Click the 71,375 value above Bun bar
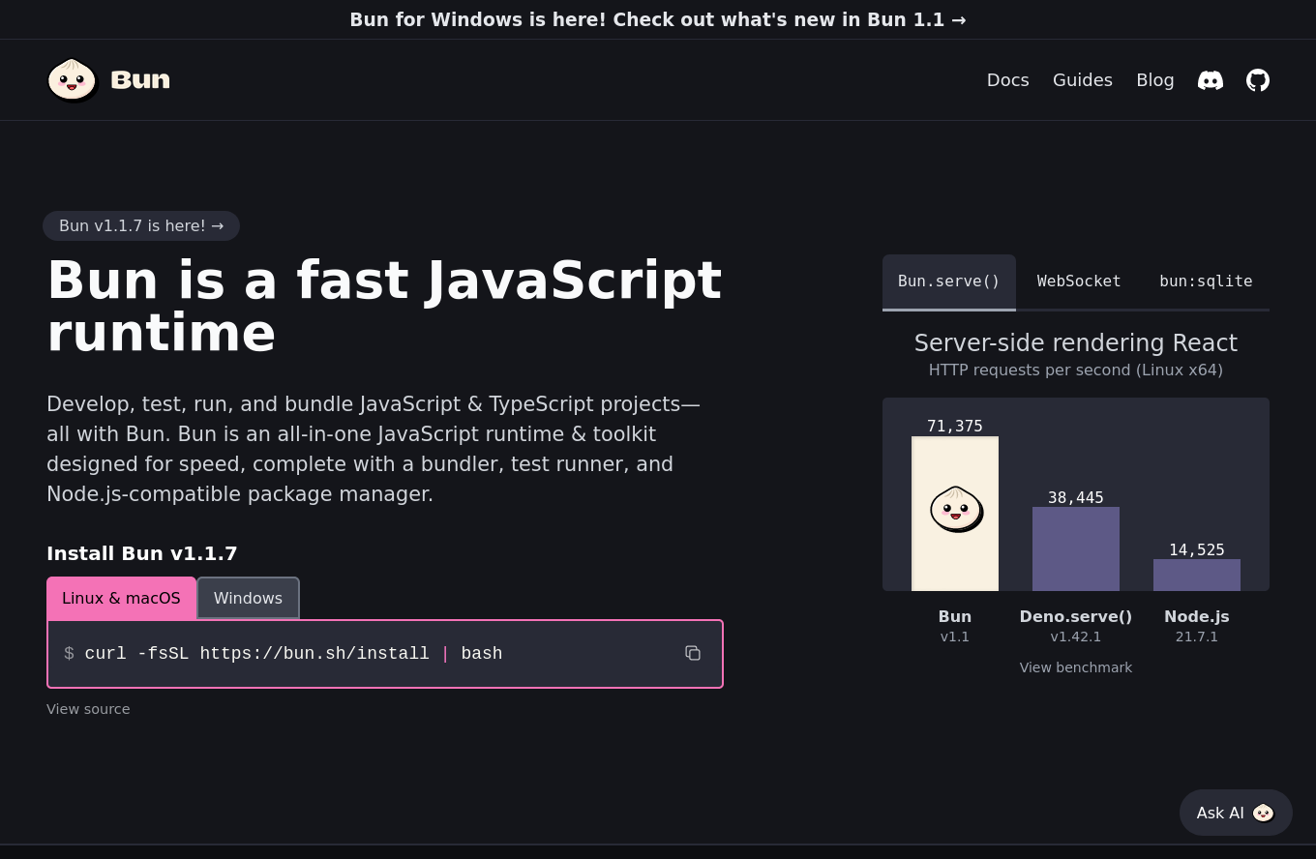1316x859 pixels. coord(955,426)
